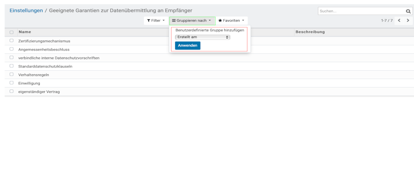Open the Erstellt am field selector
Viewport: 414px width, 185px height.
coord(203,37)
